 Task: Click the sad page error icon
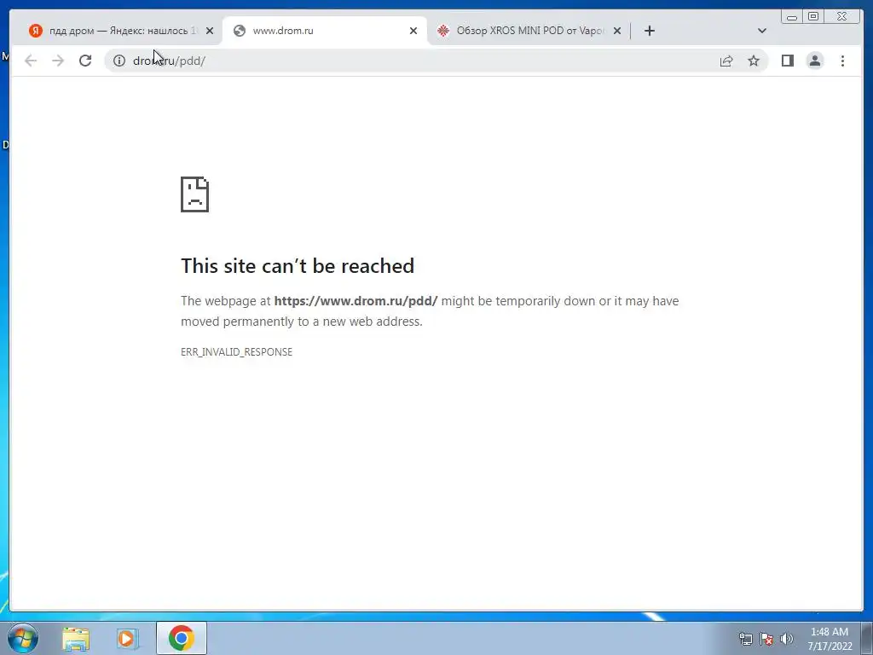[195, 194]
